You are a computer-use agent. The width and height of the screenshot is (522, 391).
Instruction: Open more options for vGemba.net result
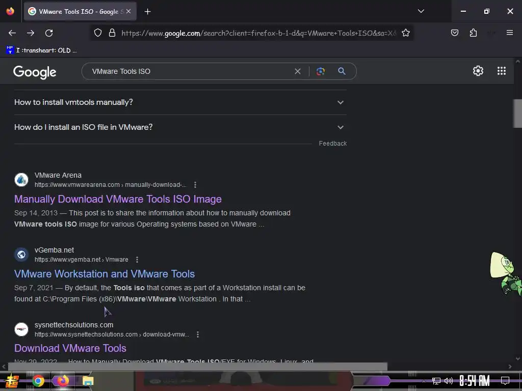pos(137,259)
